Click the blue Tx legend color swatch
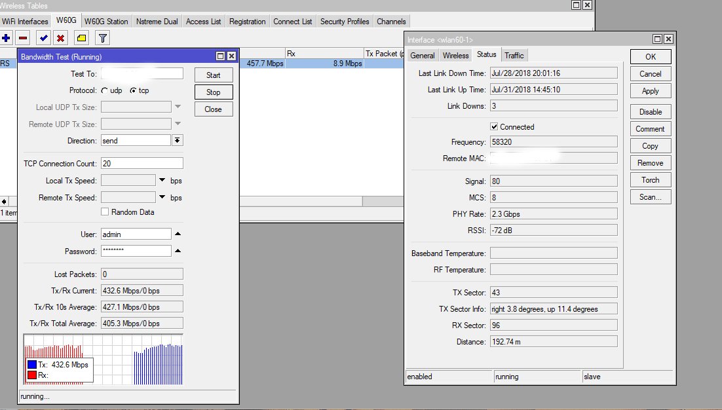The image size is (722, 410). (31, 364)
